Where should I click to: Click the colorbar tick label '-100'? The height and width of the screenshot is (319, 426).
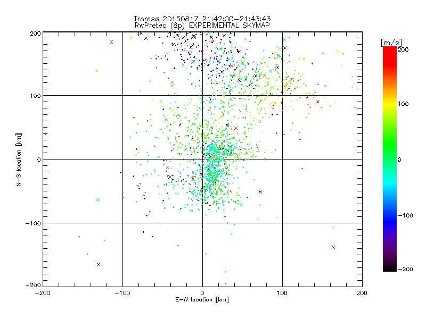point(405,215)
